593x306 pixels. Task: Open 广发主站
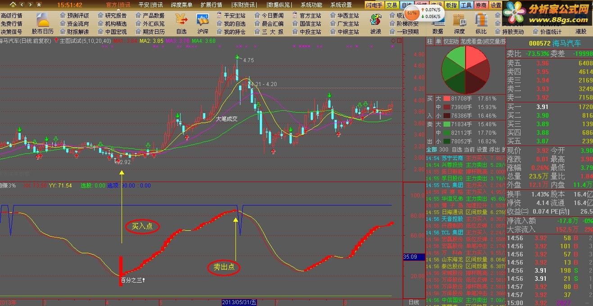pyautogui.click(x=344, y=23)
